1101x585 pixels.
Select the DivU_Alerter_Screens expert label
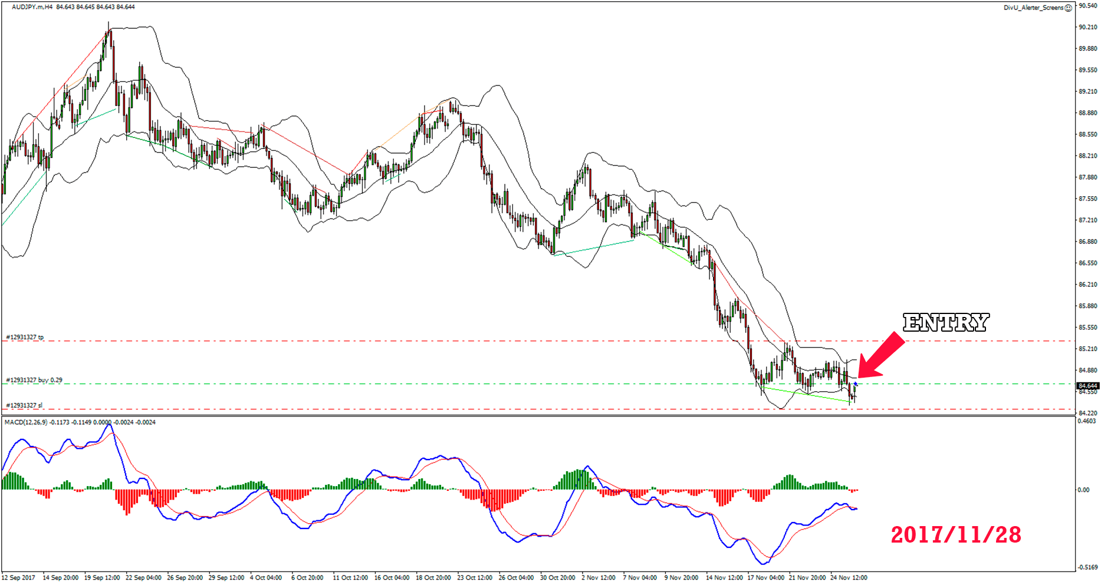click(x=1033, y=8)
